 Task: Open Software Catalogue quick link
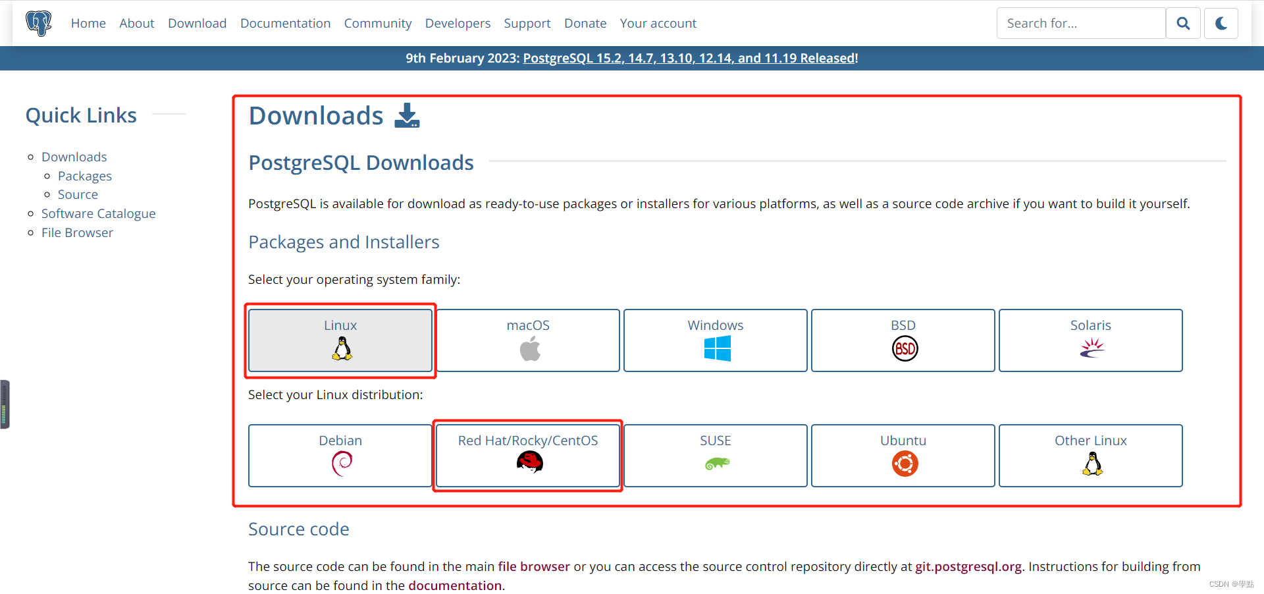[x=99, y=213]
